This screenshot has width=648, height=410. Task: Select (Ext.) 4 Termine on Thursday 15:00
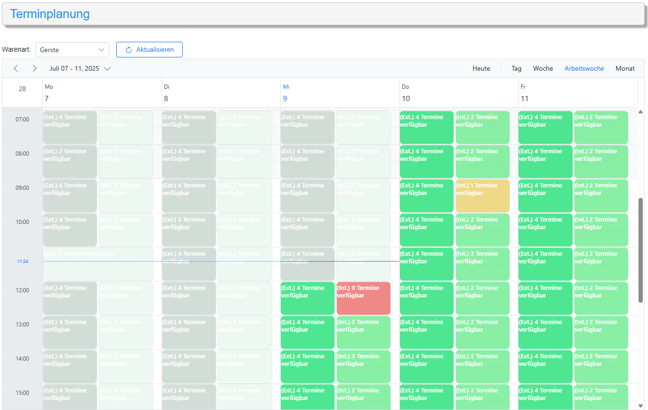(426, 397)
